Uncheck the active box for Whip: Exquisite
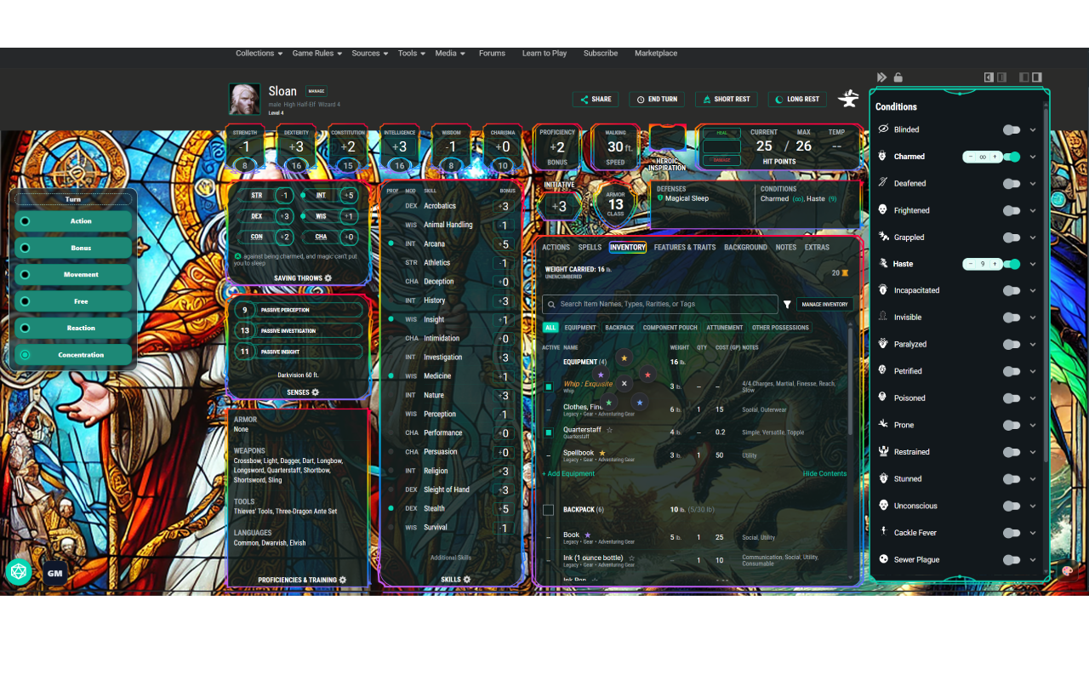This screenshot has height=681, width=1089. [549, 386]
